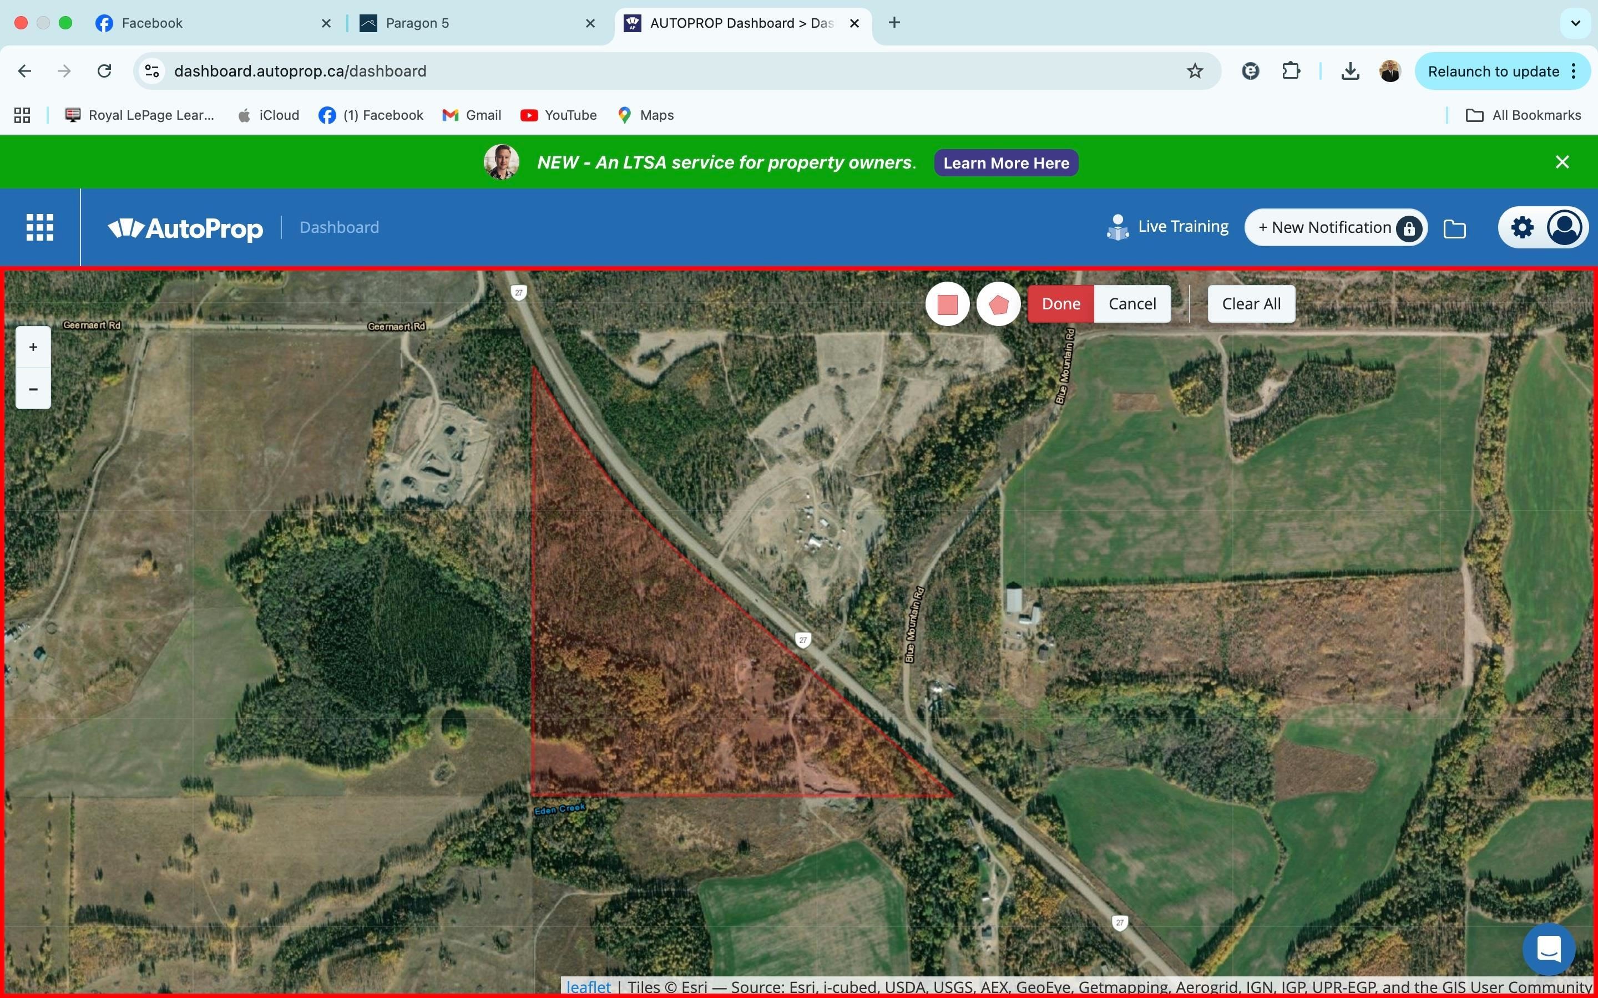Open Live Training link

1167,227
